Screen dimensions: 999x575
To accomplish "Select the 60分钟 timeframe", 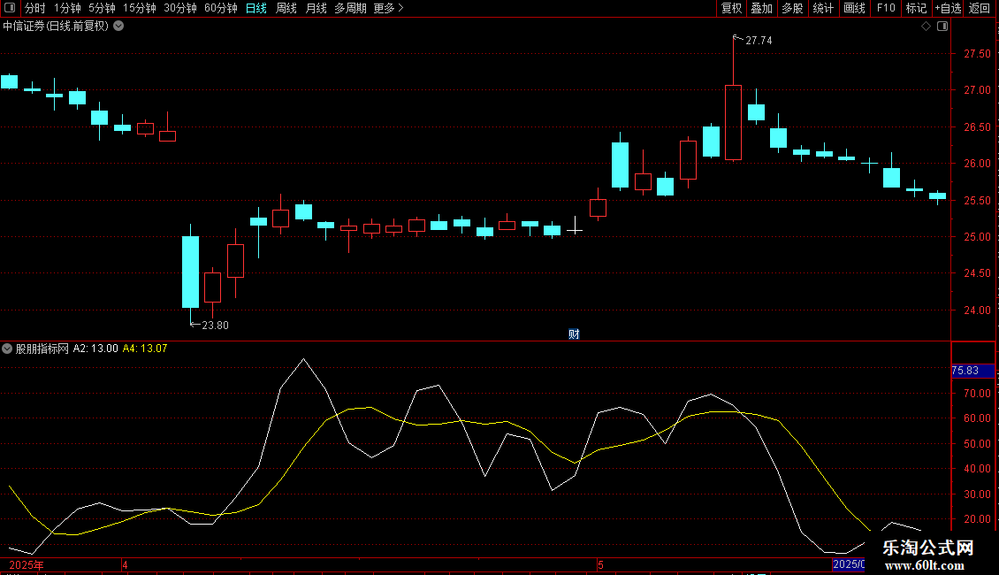I will 221,8.
